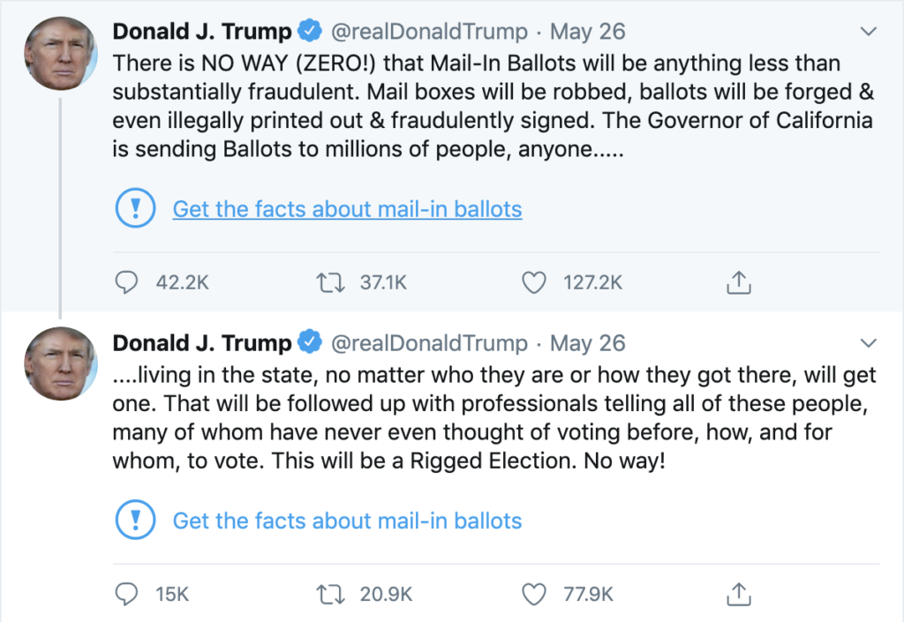The height and width of the screenshot is (622, 904).
Task: Click the fact-check warning icon on the first tweet
Action: [135, 208]
